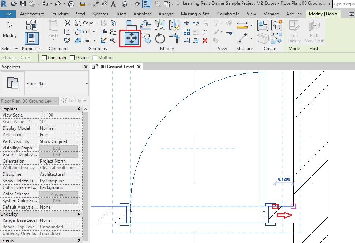355x243 pixels.
Task: Click the Align tool icon
Action: [131, 25]
